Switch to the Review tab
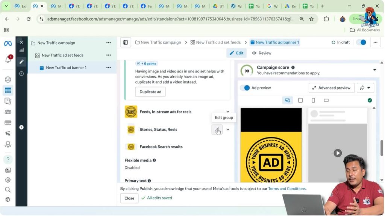 pos(261,53)
